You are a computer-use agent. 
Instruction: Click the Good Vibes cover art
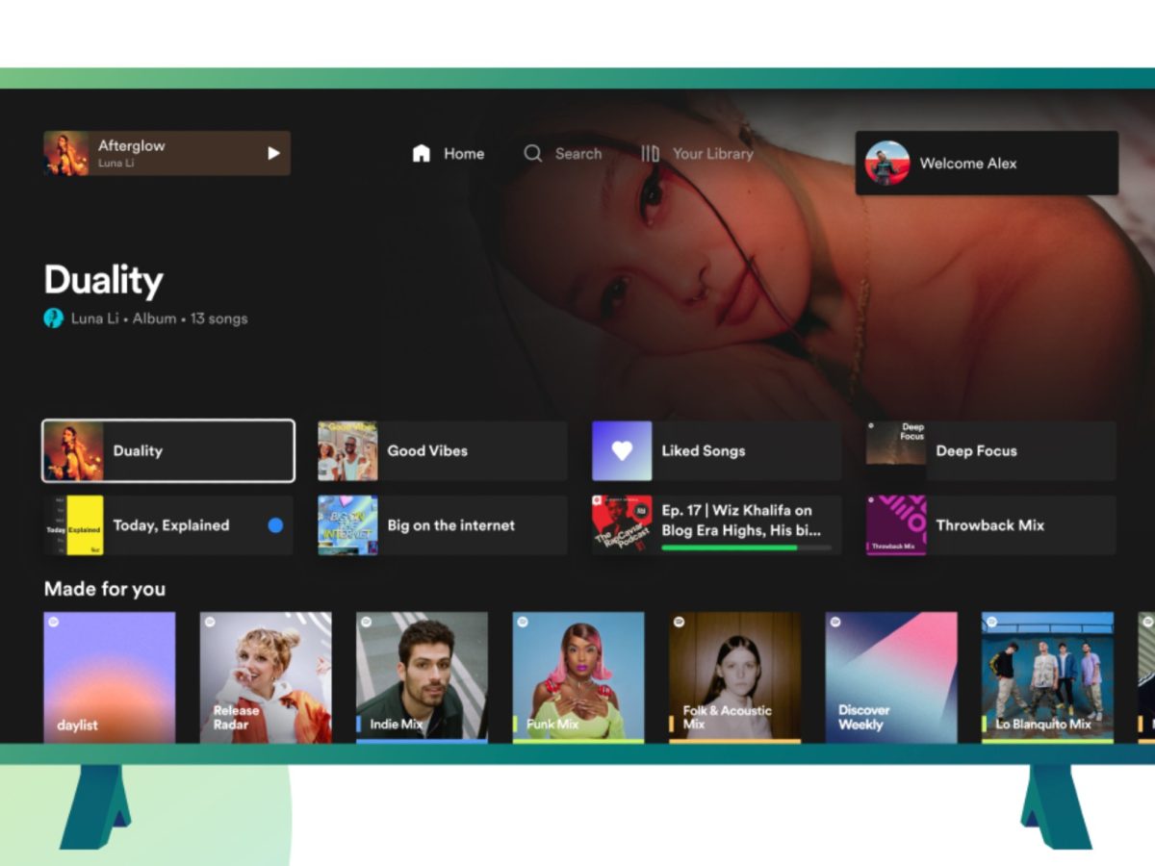347,450
